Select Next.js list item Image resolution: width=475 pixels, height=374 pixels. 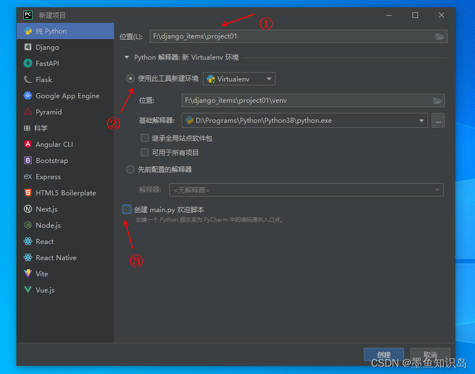click(65, 209)
